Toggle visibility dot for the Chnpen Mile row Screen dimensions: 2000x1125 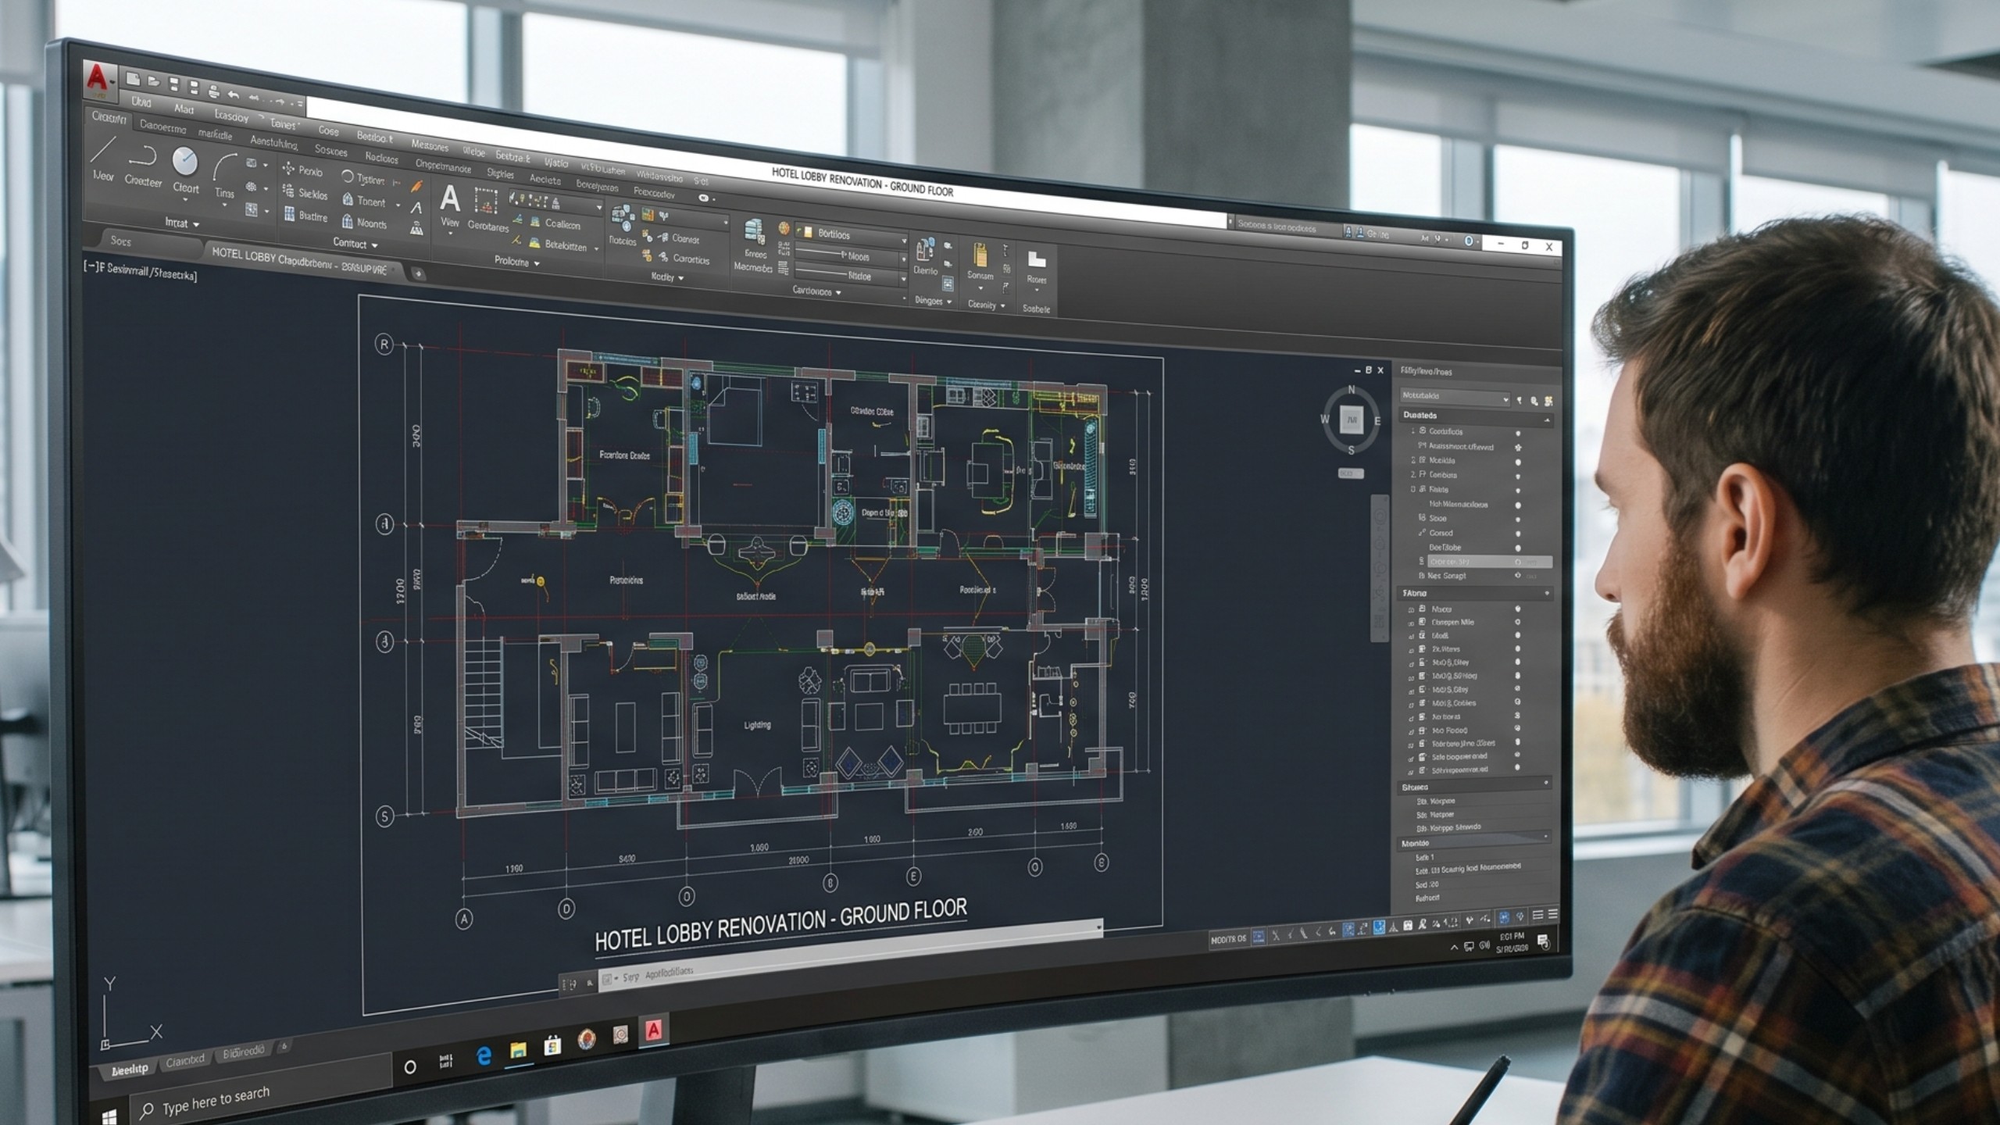pyautogui.click(x=1517, y=623)
